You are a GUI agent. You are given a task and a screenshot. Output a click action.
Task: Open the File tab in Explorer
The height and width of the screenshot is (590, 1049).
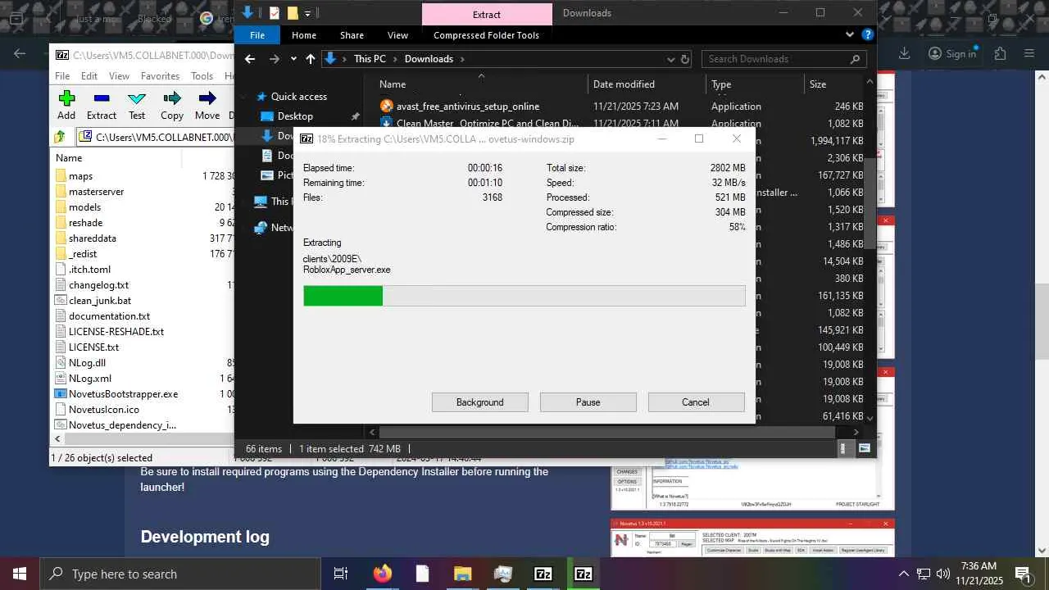(x=257, y=35)
